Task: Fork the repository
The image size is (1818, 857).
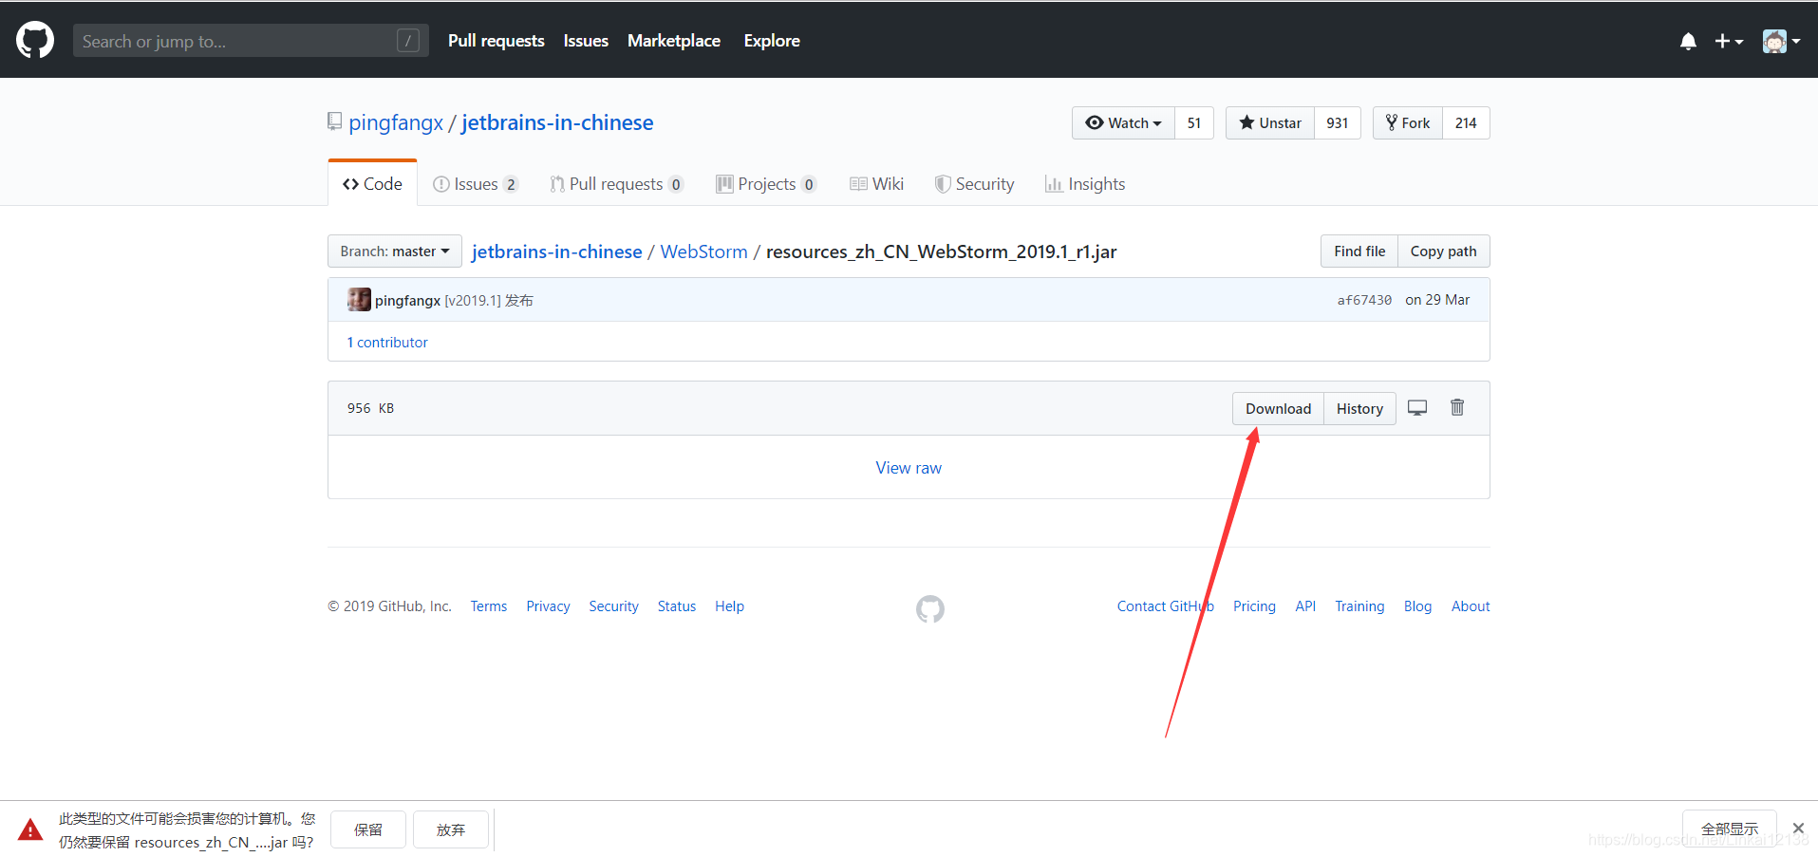Action: click(x=1408, y=123)
